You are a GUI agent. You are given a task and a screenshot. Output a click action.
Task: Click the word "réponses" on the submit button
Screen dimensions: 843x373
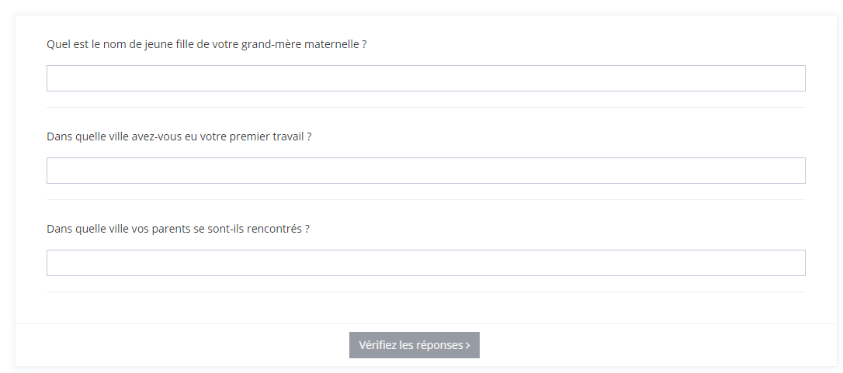pos(440,345)
